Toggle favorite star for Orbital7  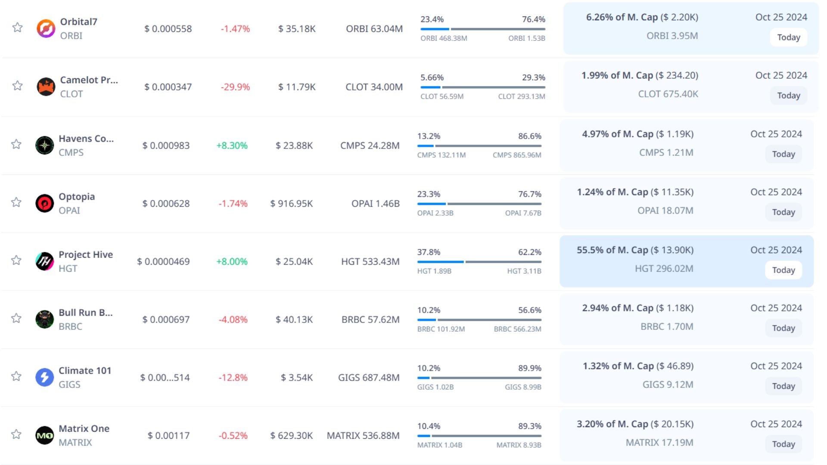tap(17, 28)
